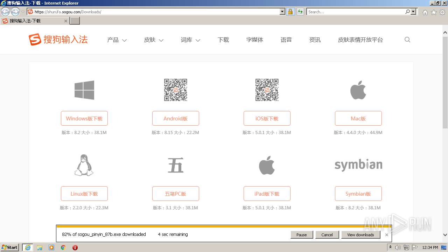Image resolution: width=448 pixels, height=252 pixels.
Task: Open the 下载 nav item
Action: [x=223, y=40]
